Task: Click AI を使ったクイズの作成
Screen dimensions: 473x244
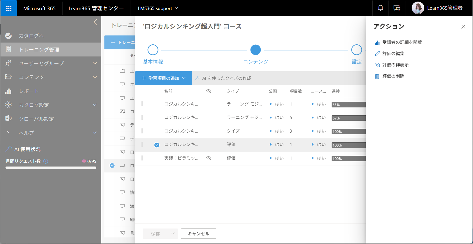Action: tap(223, 78)
